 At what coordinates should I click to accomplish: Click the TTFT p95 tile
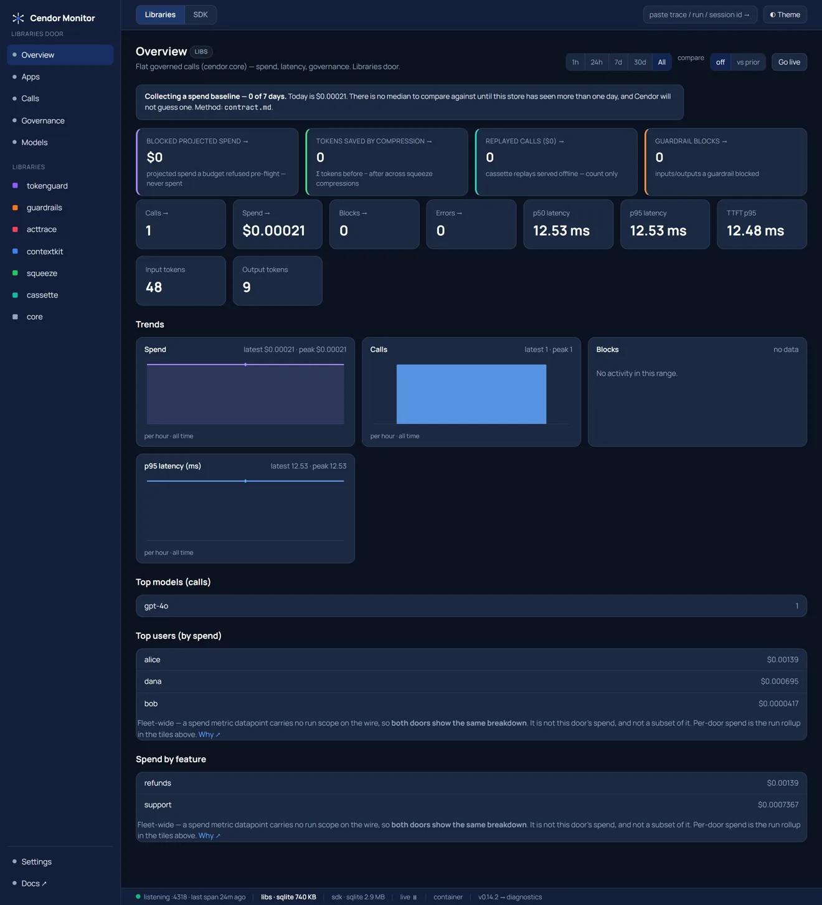[x=762, y=224]
